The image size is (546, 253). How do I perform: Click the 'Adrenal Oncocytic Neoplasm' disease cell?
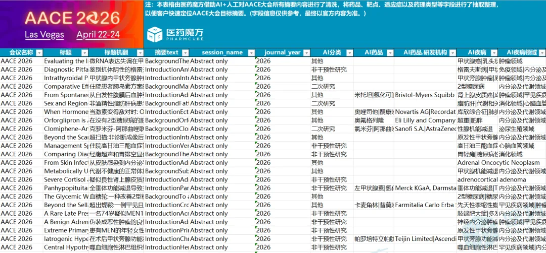498,163
